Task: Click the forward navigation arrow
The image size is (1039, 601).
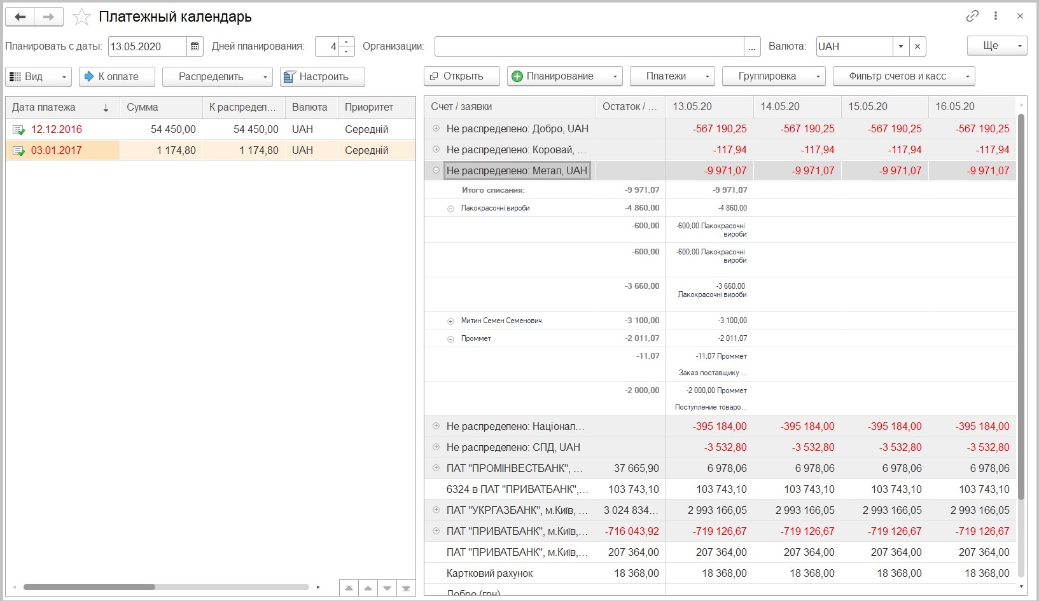Action: pyautogui.click(x=48, y=17)
